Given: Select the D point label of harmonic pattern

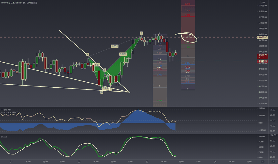Looking at the screenshot, I should coord(141,33).
